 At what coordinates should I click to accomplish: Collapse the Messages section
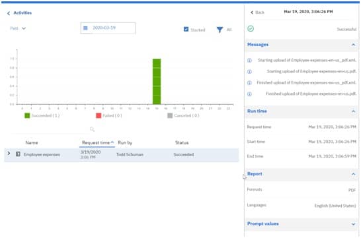353,45
